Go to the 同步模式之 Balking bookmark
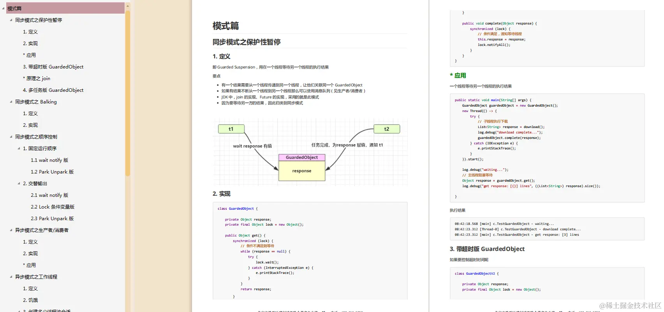This screenshot has width=664, height=312. [36, 102]
